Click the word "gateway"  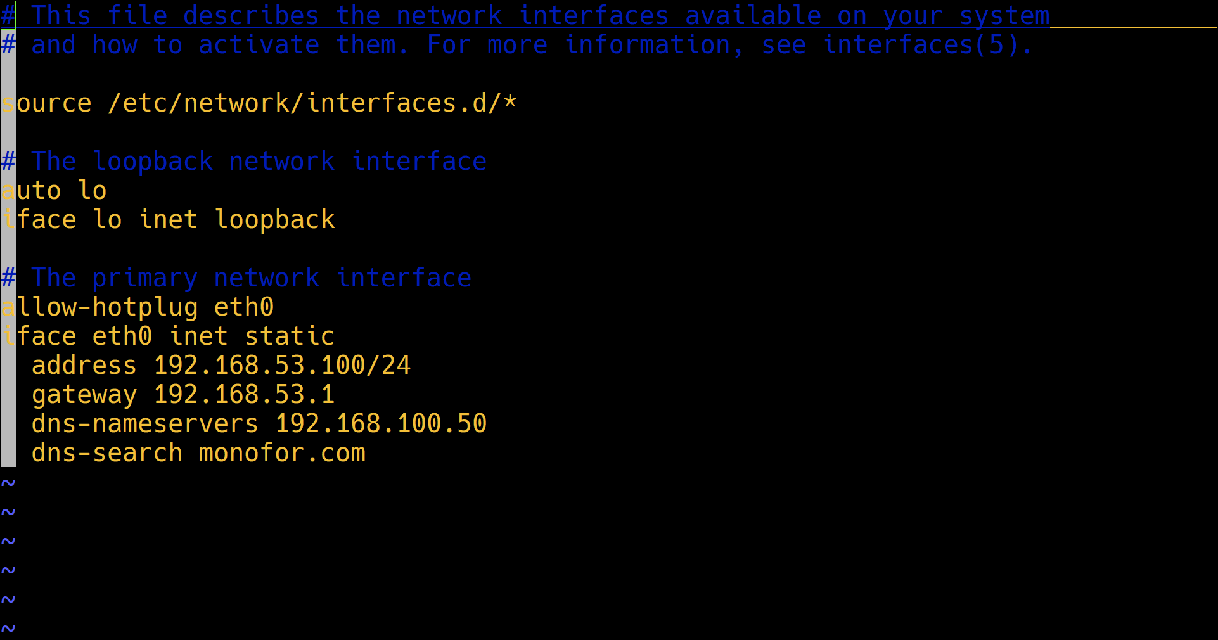(84, 394)
